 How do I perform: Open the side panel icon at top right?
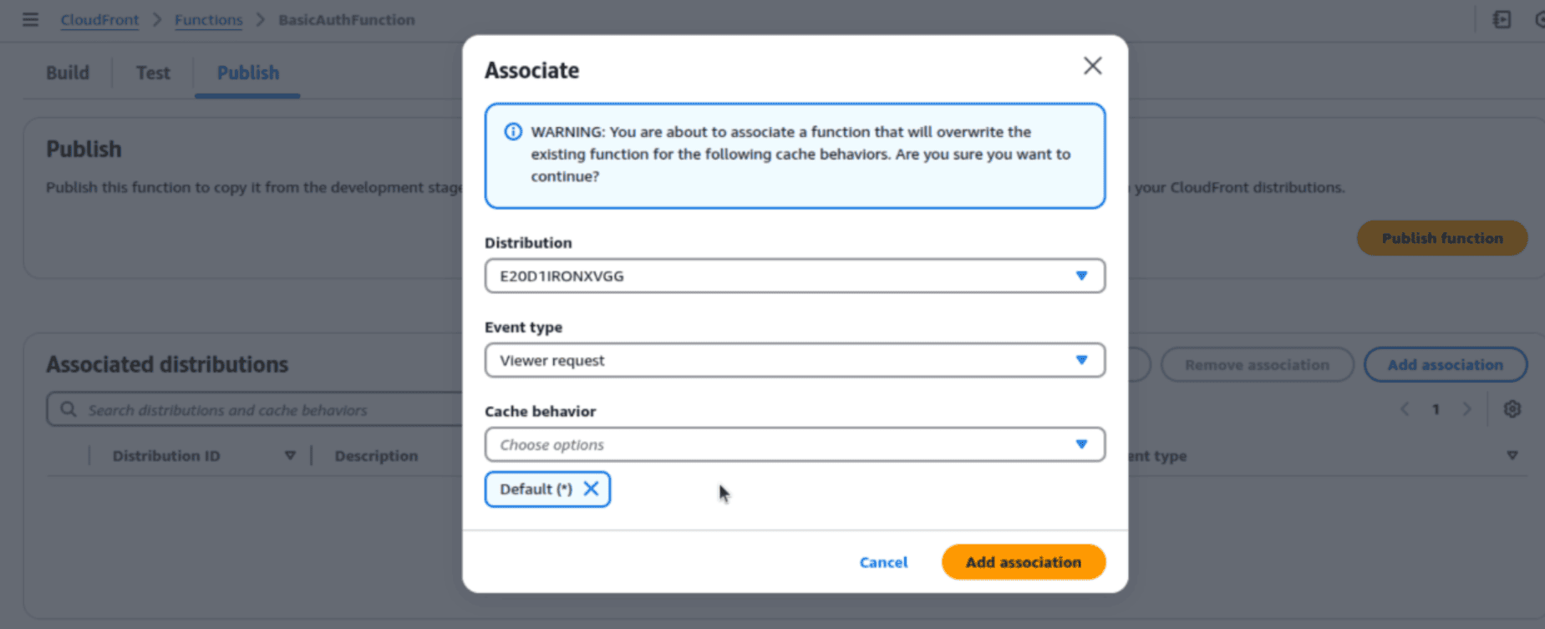(1502, 19)
